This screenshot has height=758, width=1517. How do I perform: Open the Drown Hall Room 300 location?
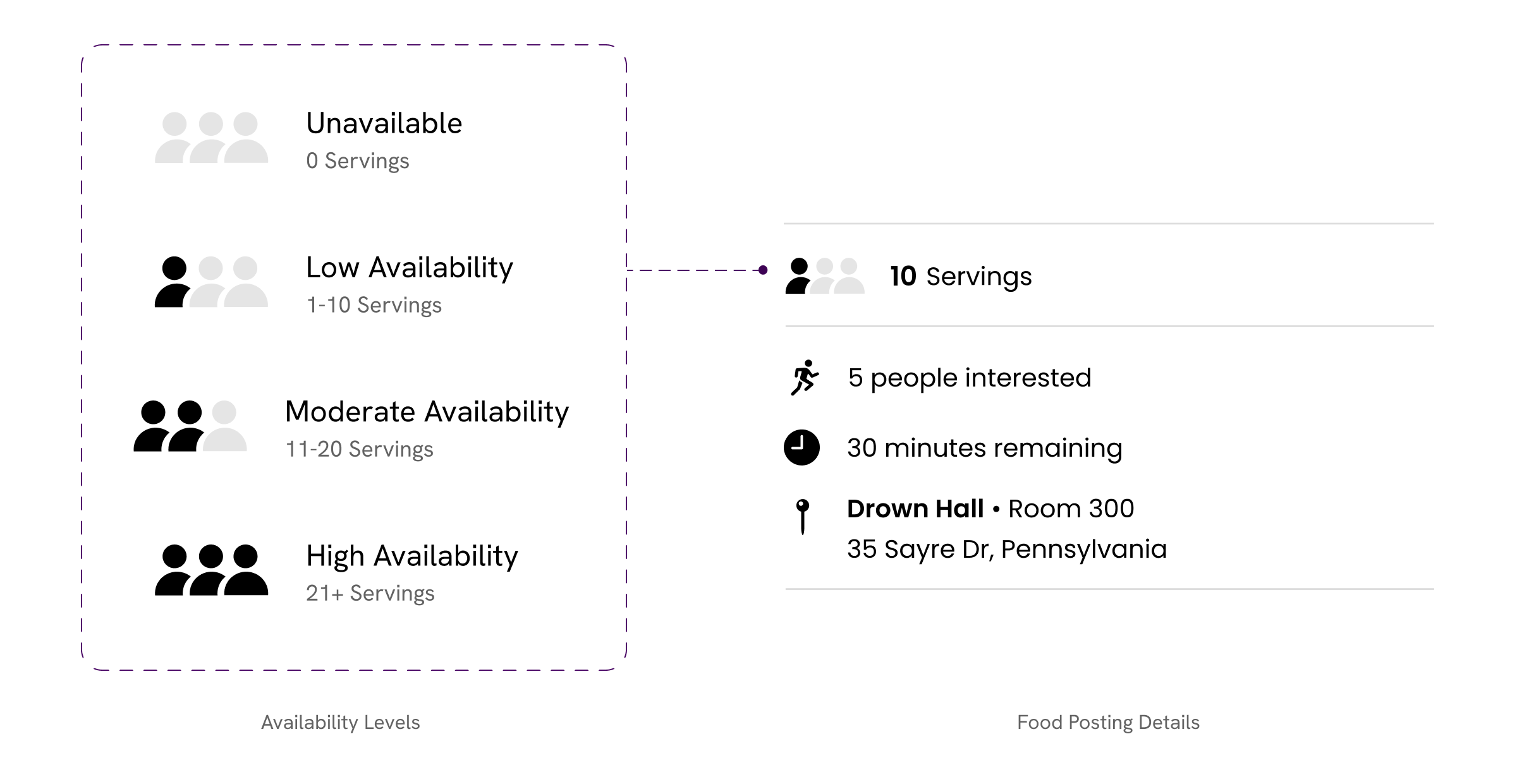tap(990, 508)
